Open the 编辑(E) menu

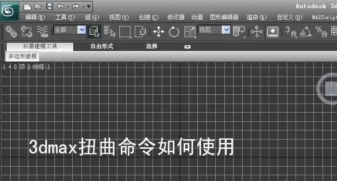pyautogui.click(x=35, y=17)
